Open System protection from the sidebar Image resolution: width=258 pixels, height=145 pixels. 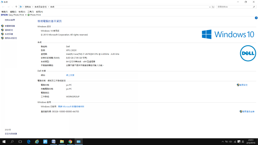[9, 34]
